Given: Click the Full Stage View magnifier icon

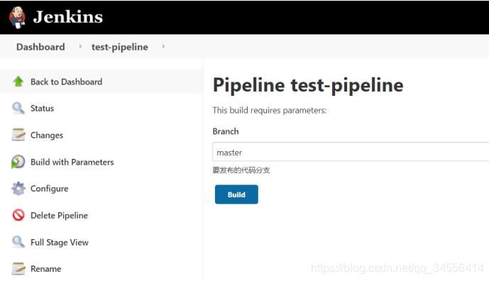Looking at the screenshot, I should click(x=18, y=243).
